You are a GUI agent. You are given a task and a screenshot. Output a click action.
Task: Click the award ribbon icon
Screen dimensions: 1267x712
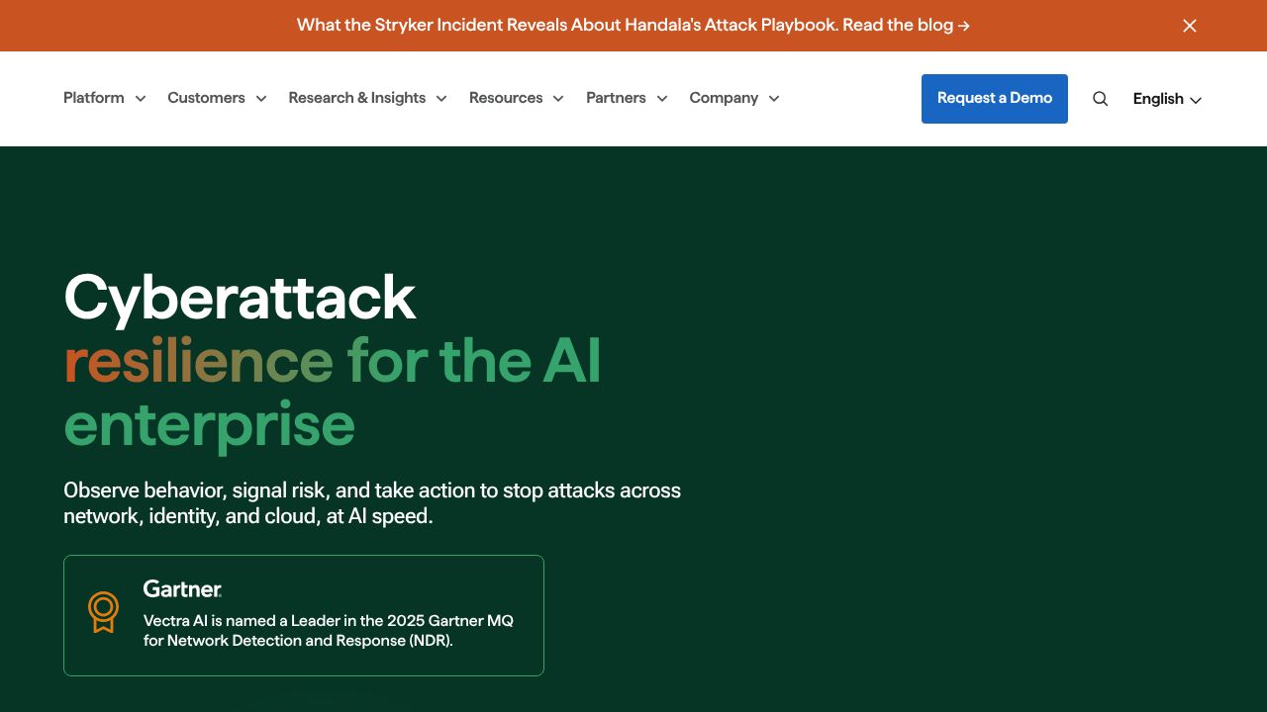tap(103, 612)
